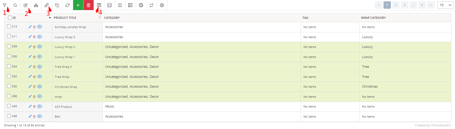Open the filter funnel tool

tap(5, 5)
